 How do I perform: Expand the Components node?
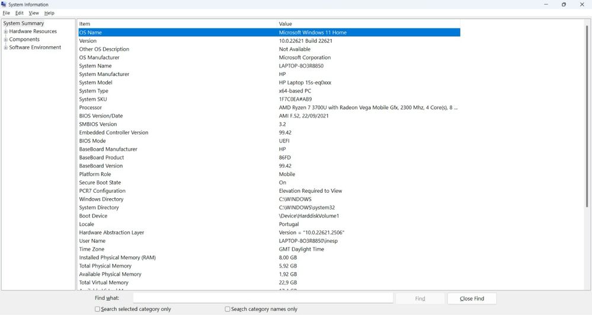coord(6,39)
